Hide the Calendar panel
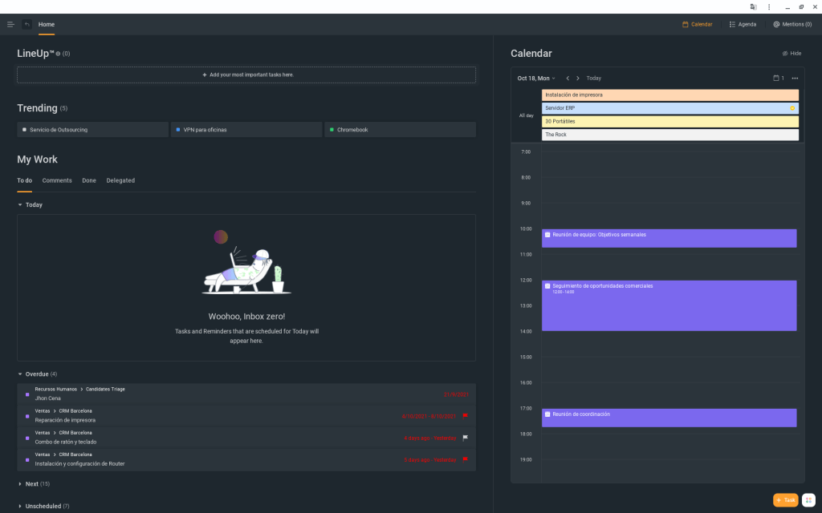Image resolution: width=822 pixels, height=513 pixels. 791,54
